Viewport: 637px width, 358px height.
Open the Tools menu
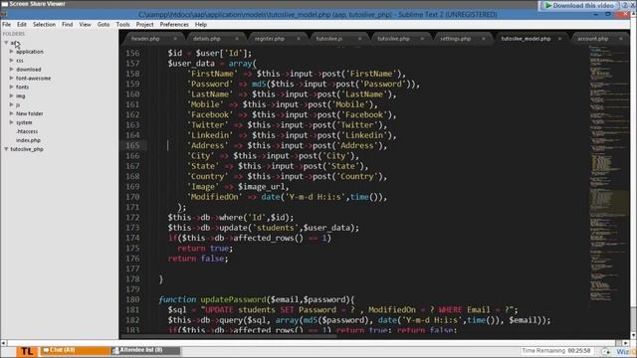[122, 24]
